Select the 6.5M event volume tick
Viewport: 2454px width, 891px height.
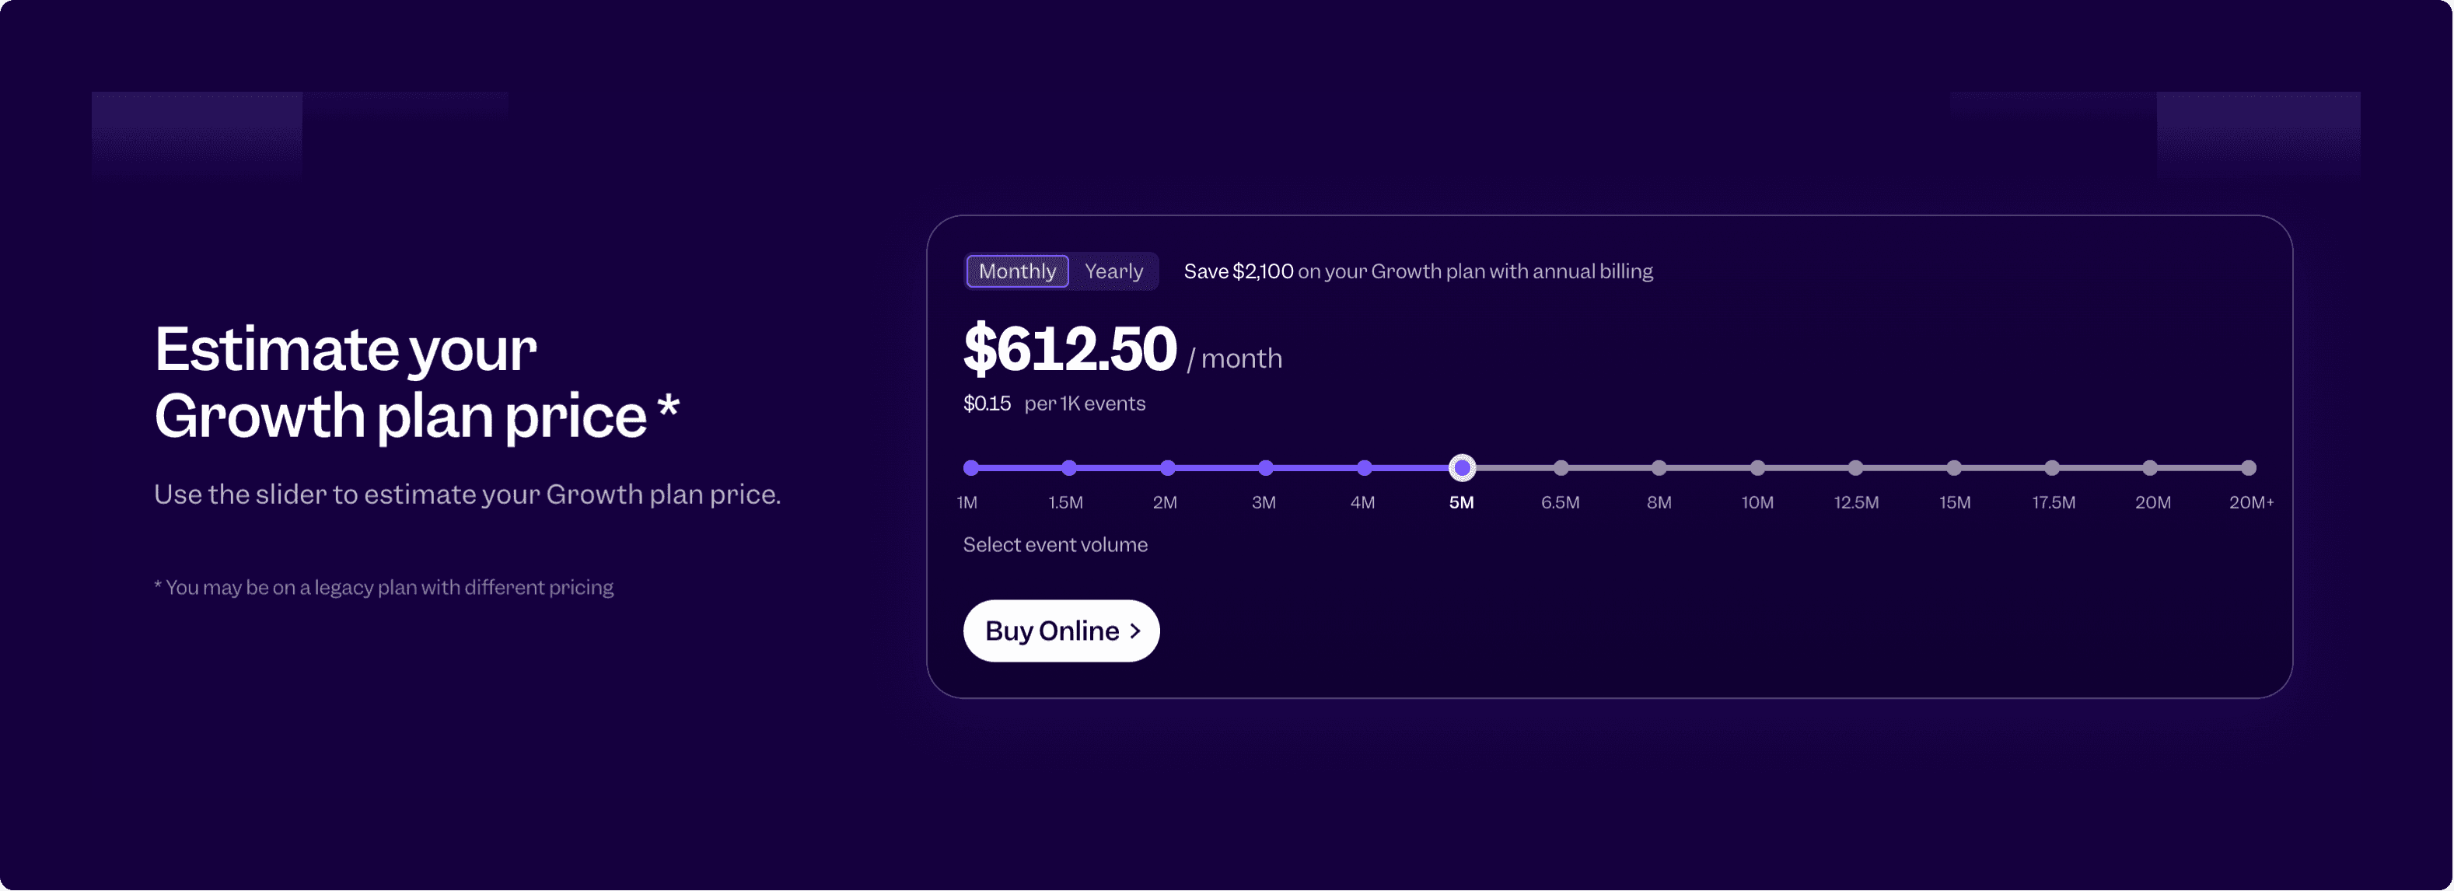[1561, 467]
